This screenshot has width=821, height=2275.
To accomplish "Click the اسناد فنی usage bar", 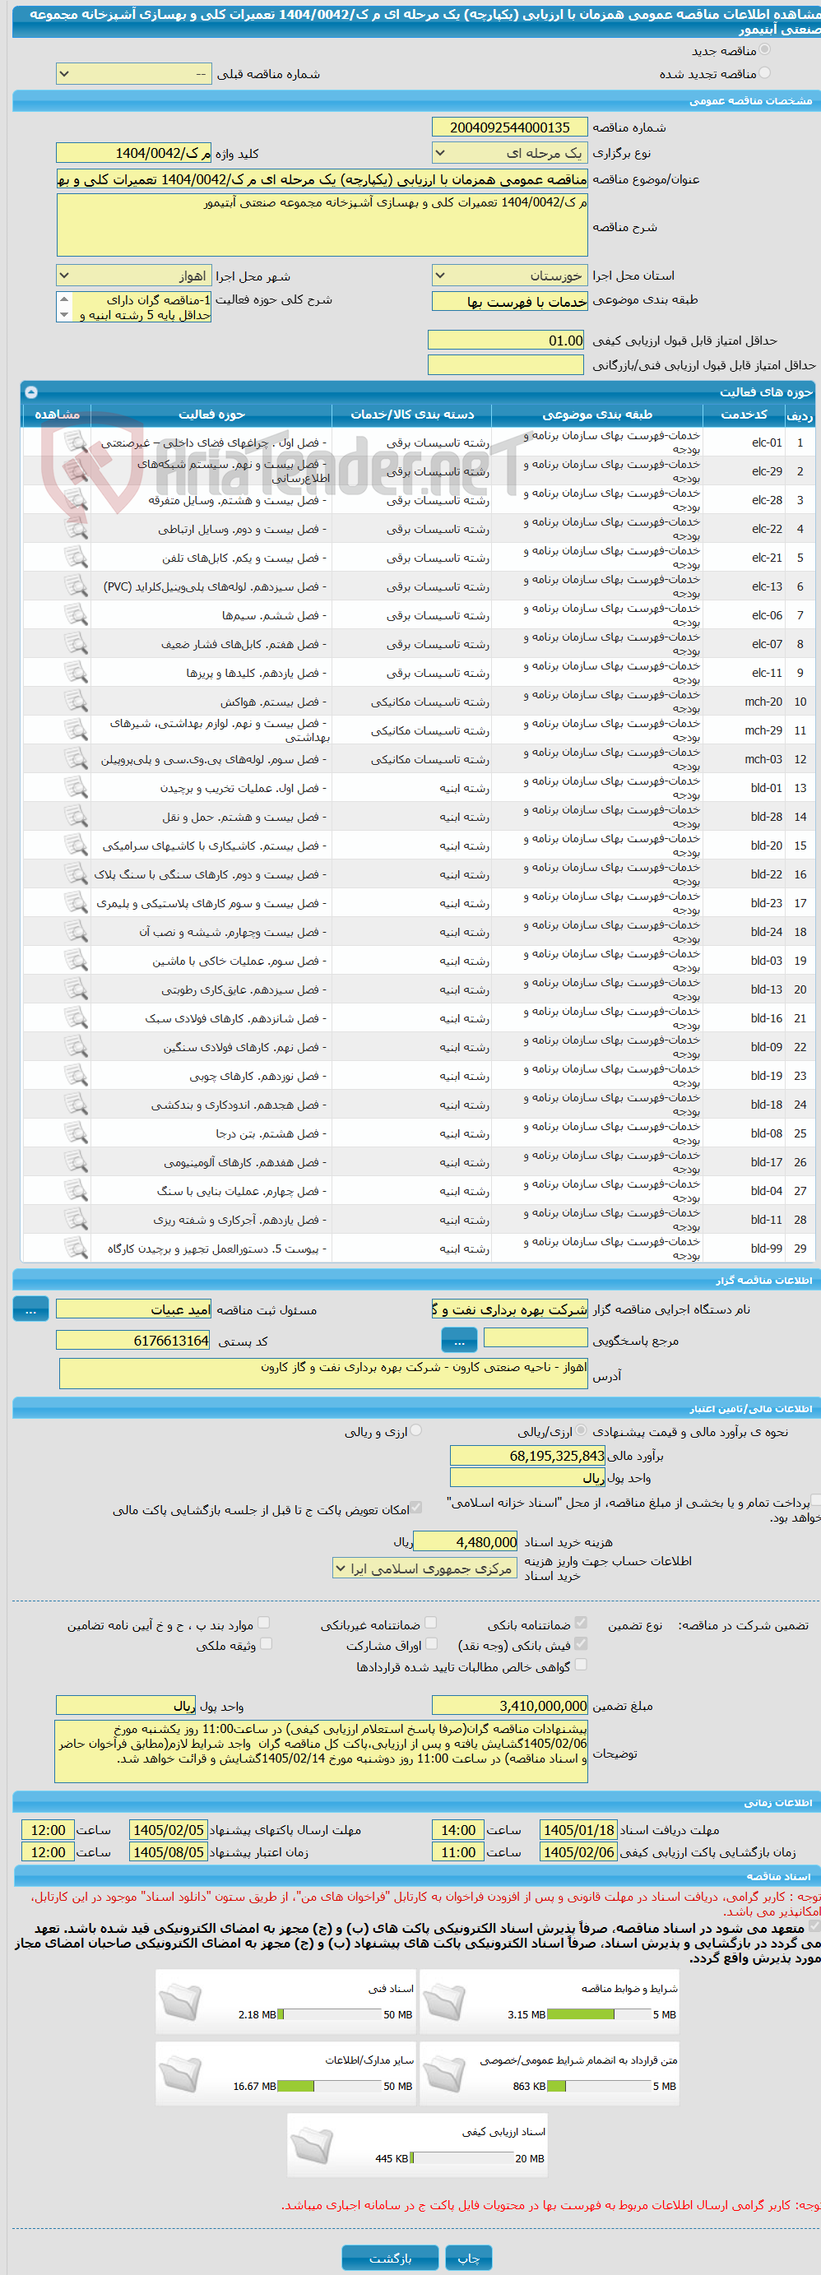I will click(330, 2014).
